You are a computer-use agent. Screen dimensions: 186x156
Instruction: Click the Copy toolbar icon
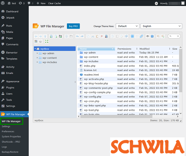[88, 36]
